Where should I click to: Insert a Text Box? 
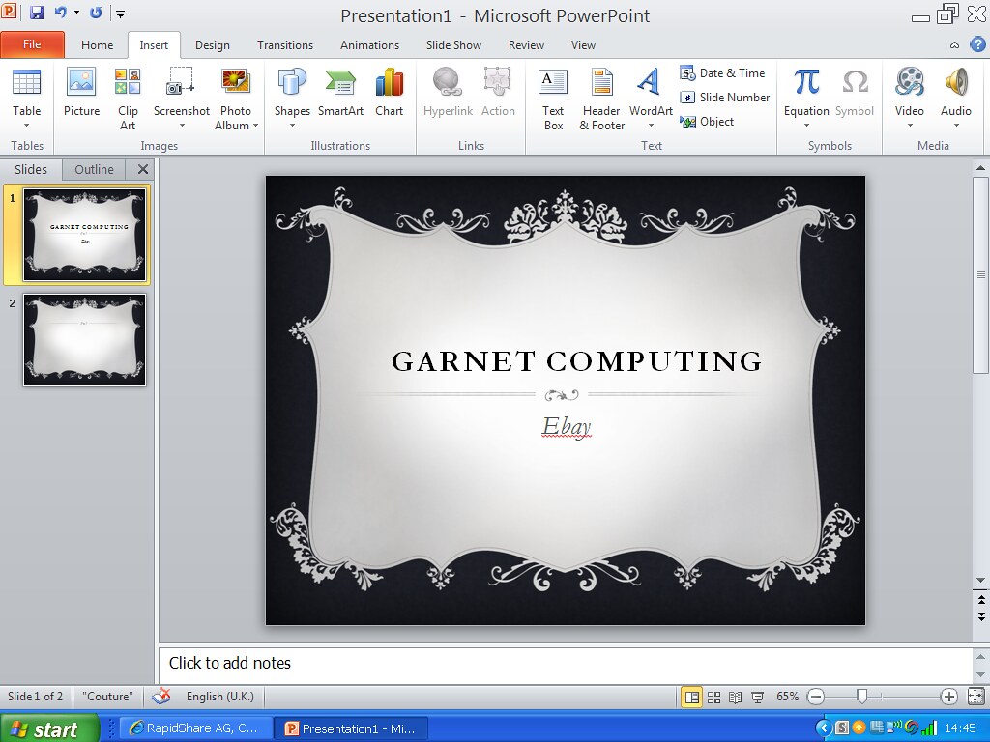point(553,98)
